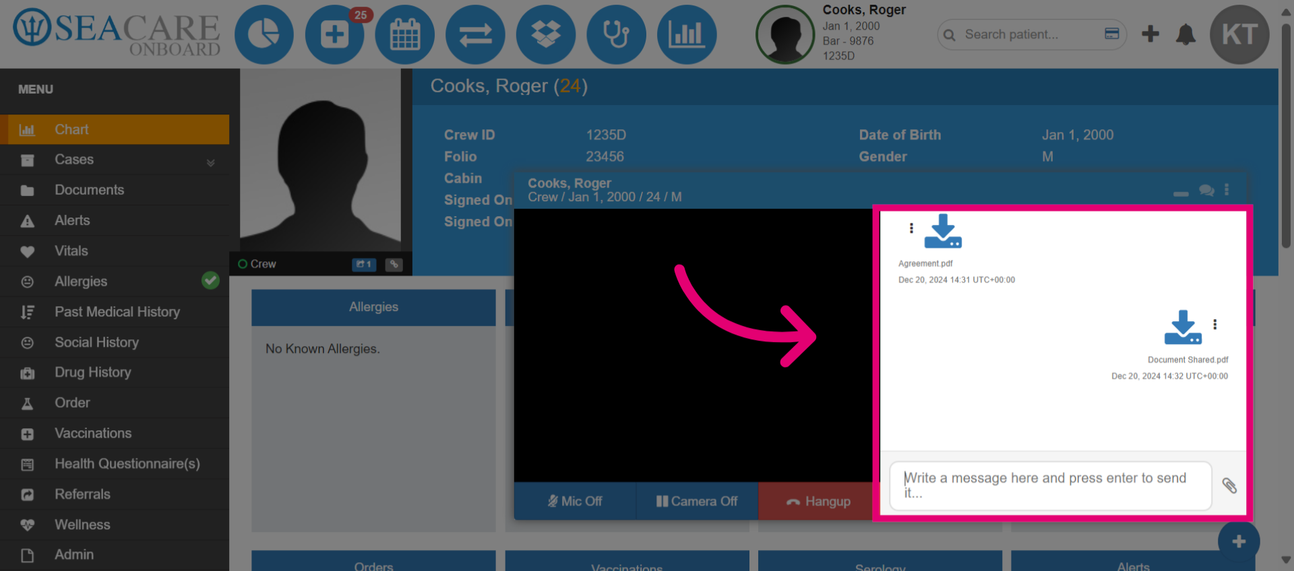
Task: Open Alerts in the side menu
Action: click(115, 220)
